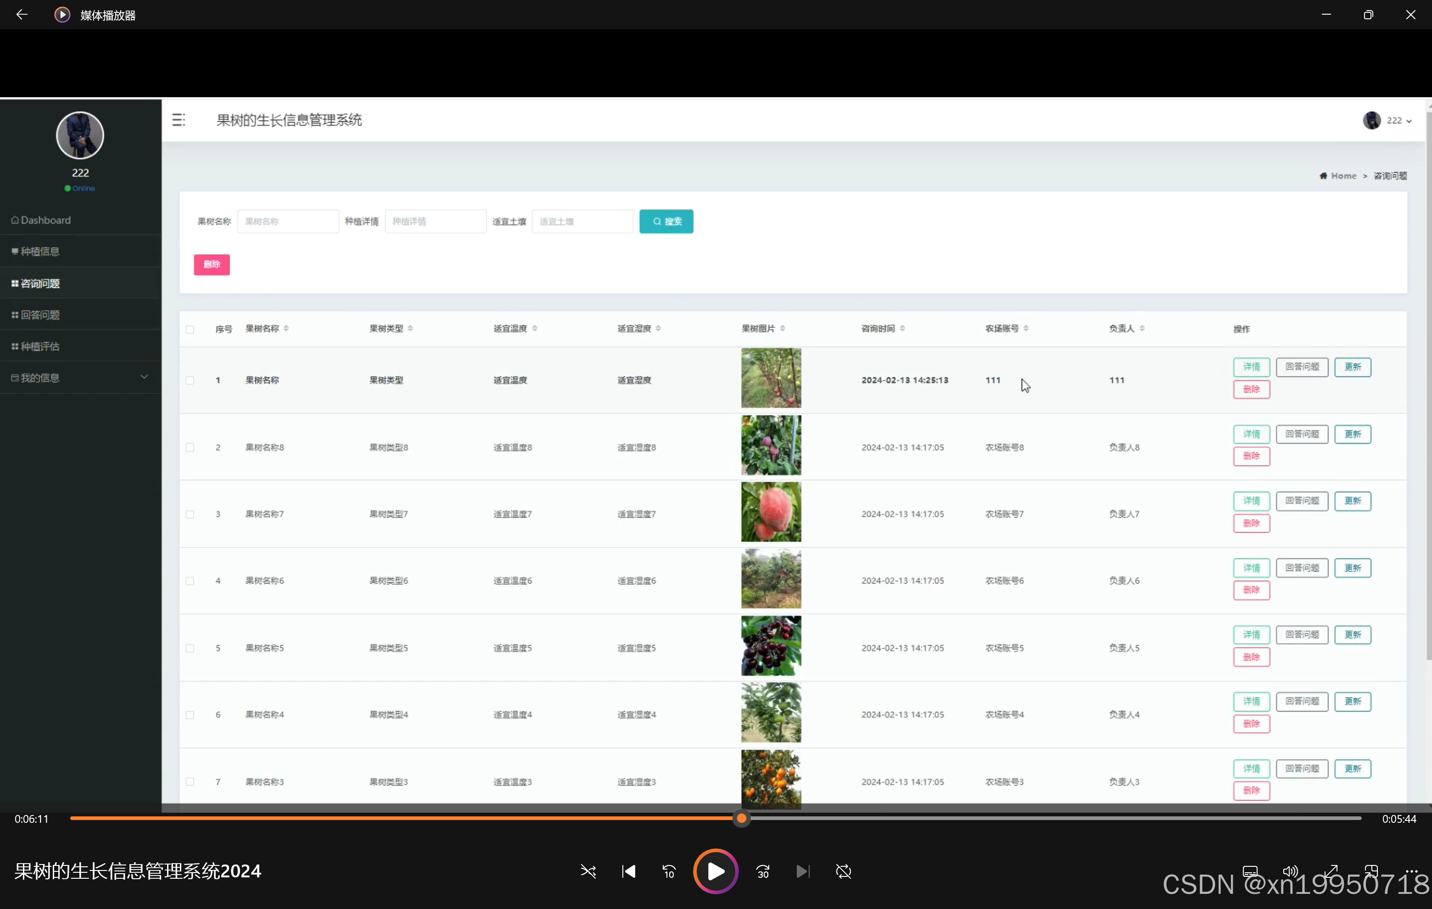The image size is (1432, 909).
Task: Click the 农场账号8 cell
Action: (1004, 447)
